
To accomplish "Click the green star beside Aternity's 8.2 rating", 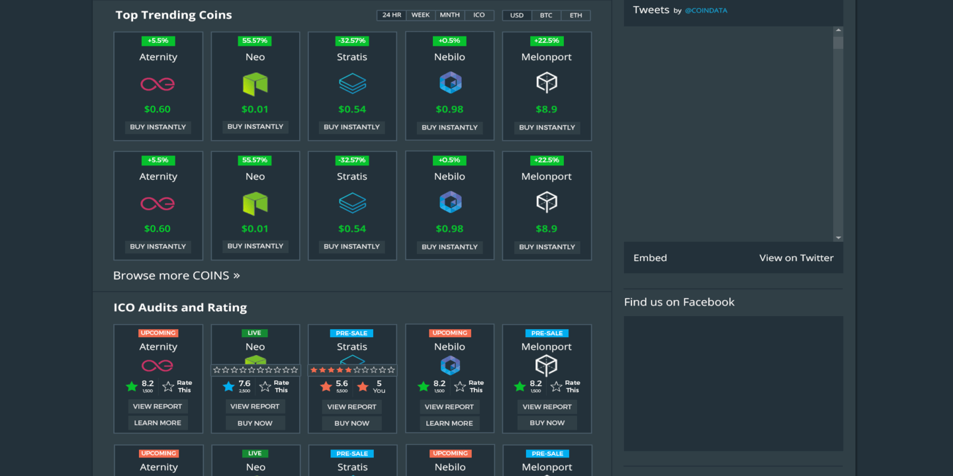I will (131, 386).
